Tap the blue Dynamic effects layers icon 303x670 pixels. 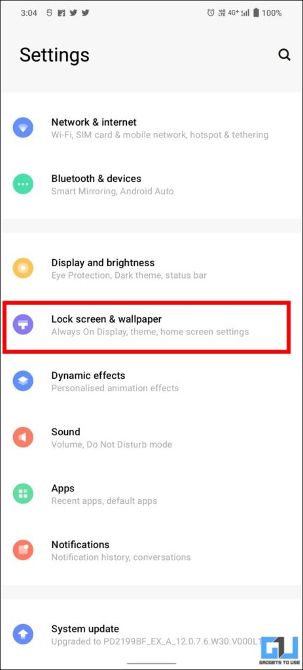(23, 381)
